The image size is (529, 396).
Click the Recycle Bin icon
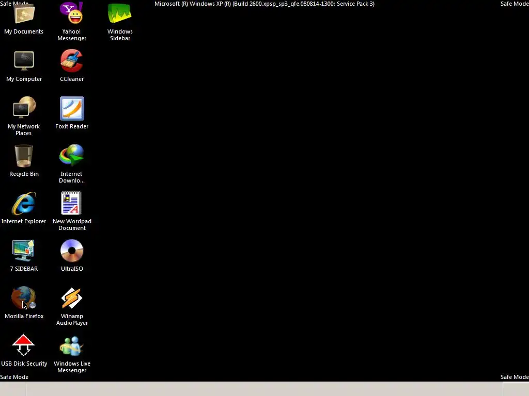(x=24, y=156)
